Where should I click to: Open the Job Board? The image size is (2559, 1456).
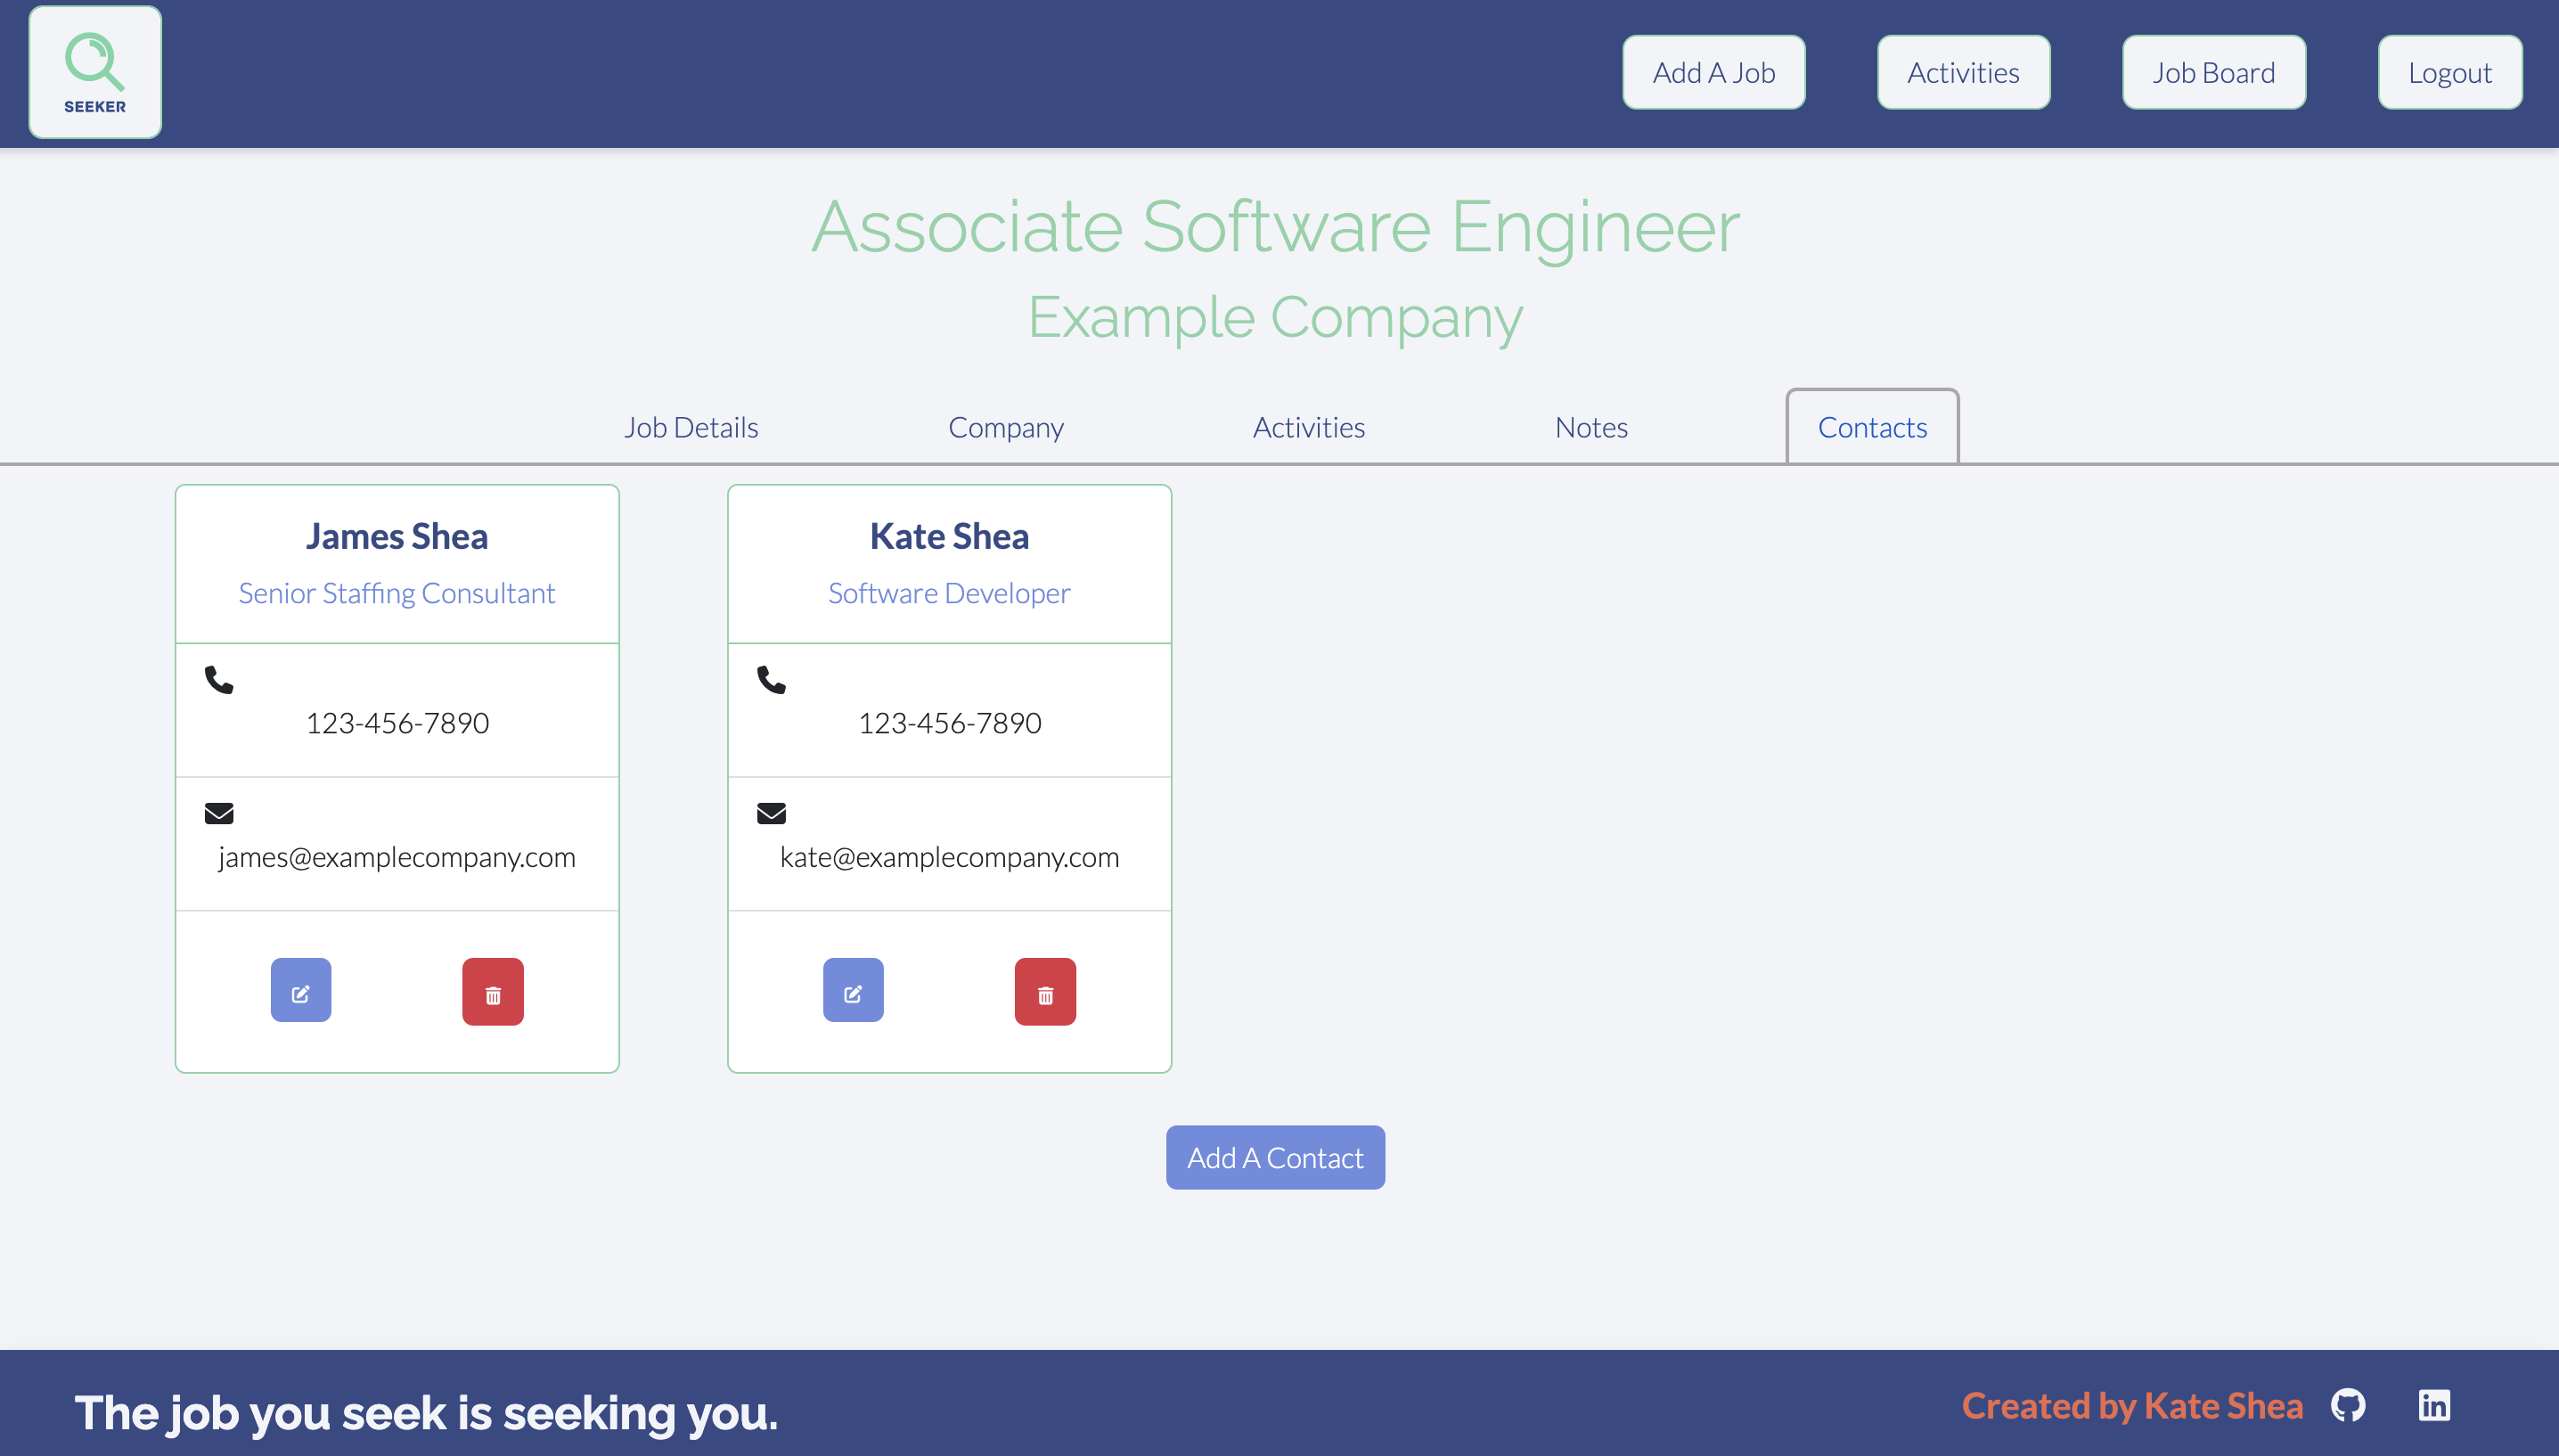coord(2214,72)
